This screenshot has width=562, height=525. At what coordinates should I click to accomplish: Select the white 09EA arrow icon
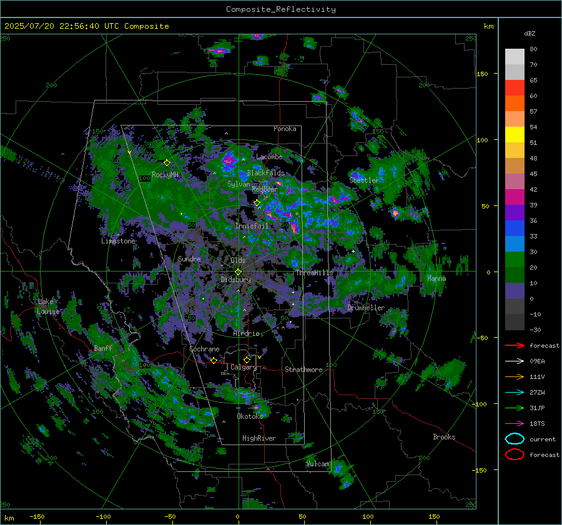tap(515, 361)
